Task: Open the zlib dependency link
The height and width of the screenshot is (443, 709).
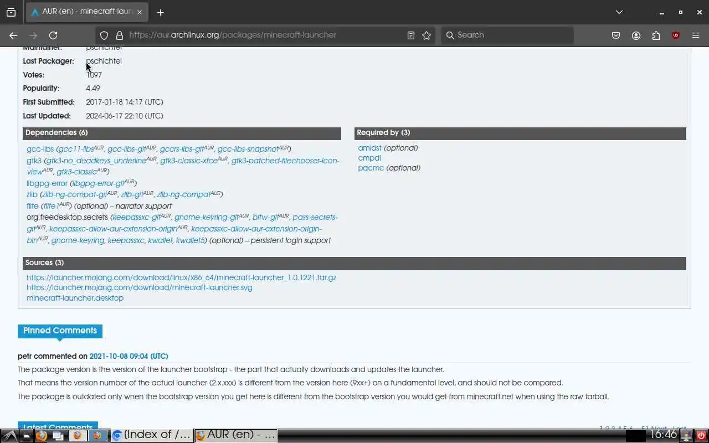Action: pyautogui.click(x=32, y=194)
